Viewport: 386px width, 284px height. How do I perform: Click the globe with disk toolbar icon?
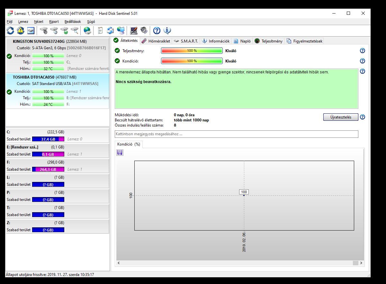pyautogui.click(x=87, y=31)
